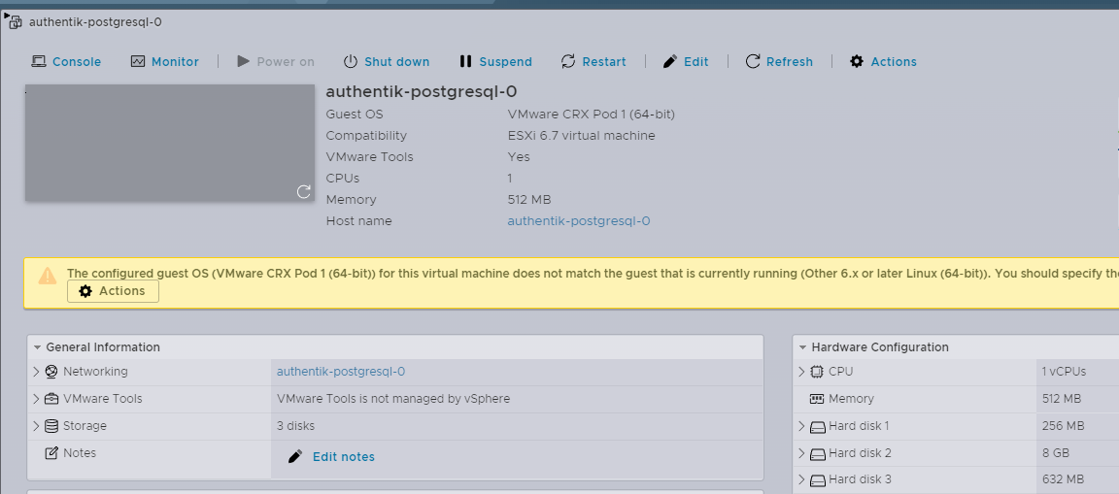Viewport: 1119px width, 494px height.
Task: Expand the CPU hardware row
Action: (x=801, y=372)
